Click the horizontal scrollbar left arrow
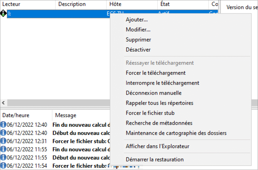 coord(4,103)
